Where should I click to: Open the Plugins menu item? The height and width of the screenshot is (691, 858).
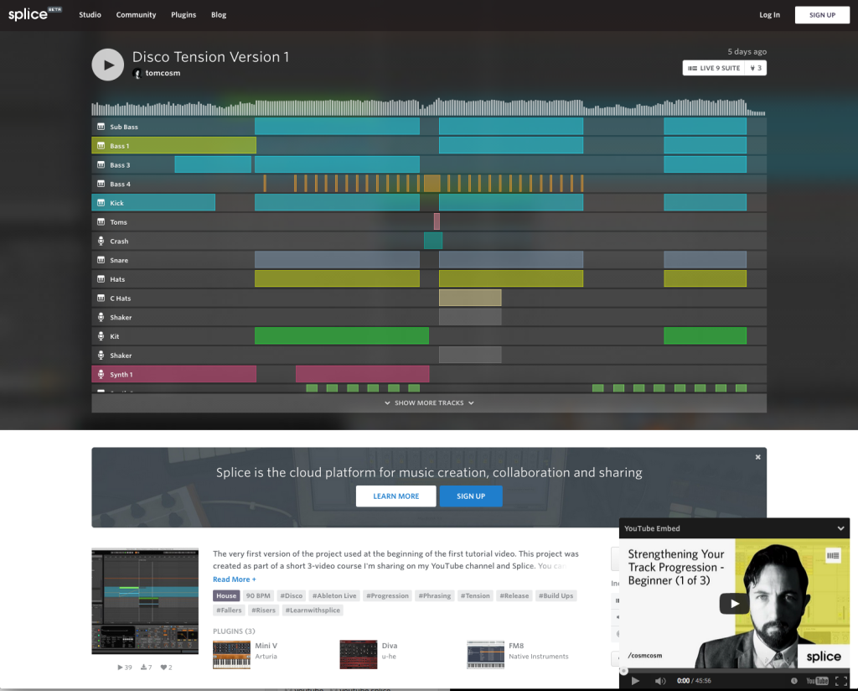183,15
